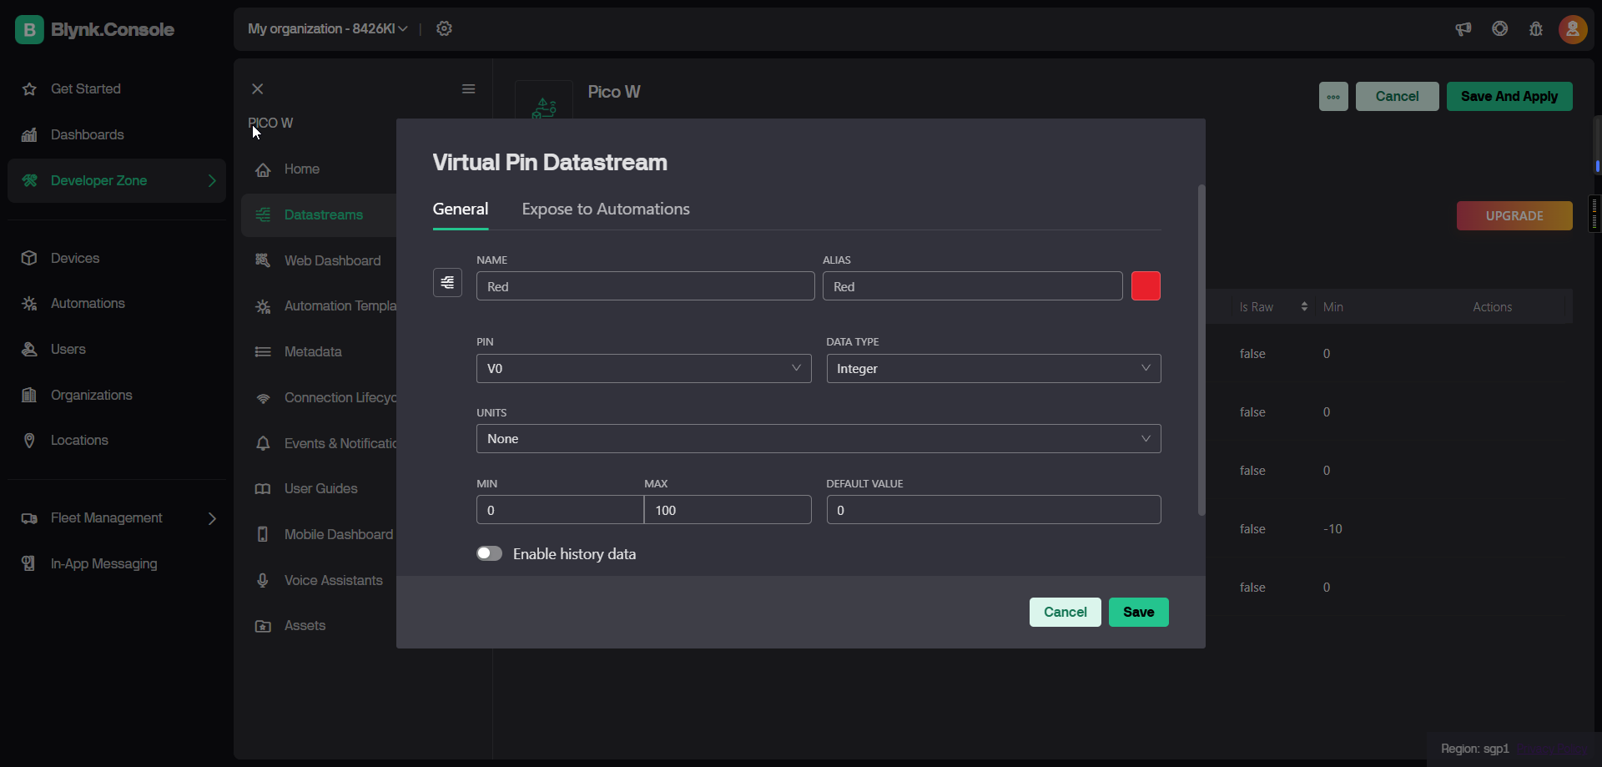Click the Min value -10 cell
The height and width of the screenshot is (767, 1602).
tap(1332, 529)
